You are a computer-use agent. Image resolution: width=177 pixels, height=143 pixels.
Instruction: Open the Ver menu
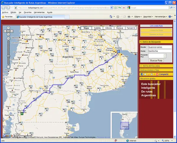20,12
